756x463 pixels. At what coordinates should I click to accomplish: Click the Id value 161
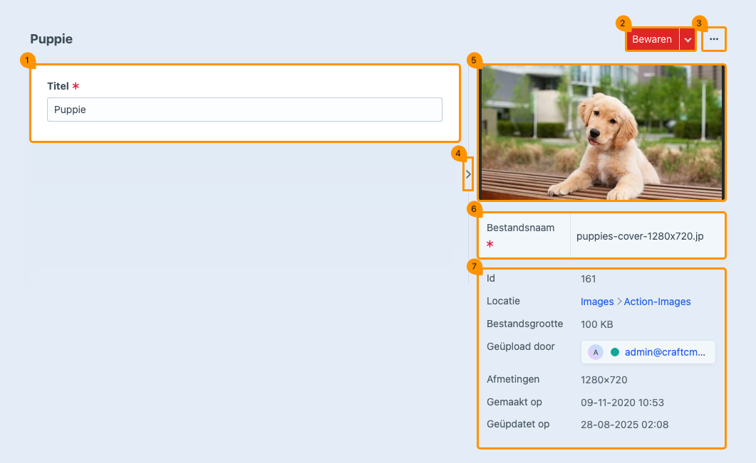click(x=589, y=279)
